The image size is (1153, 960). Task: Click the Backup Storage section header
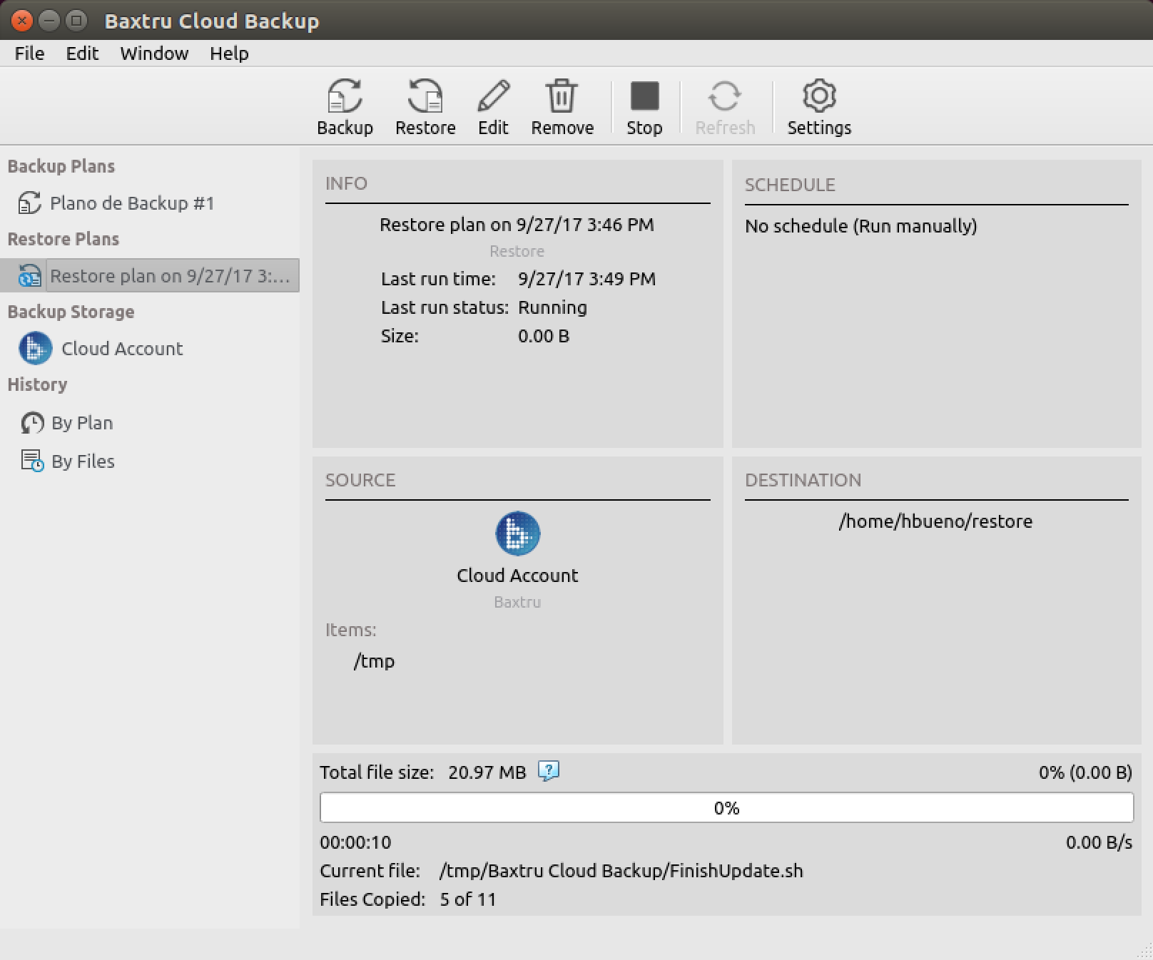pyautogui.click(x=71, y=312)
